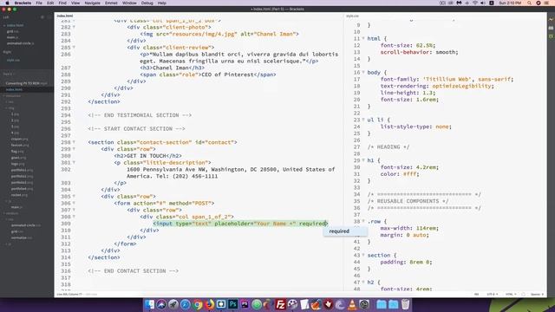The width and height of the screenshot is (555, 312).
Task: Collapse code fold arrow at line 301
Action: pos(74,163)
